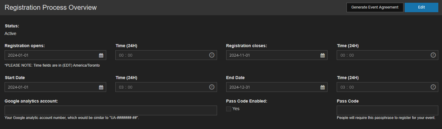Click clock icon beside Registration opens time
Screen dimensions: 442x129
[x=212, y=55]
